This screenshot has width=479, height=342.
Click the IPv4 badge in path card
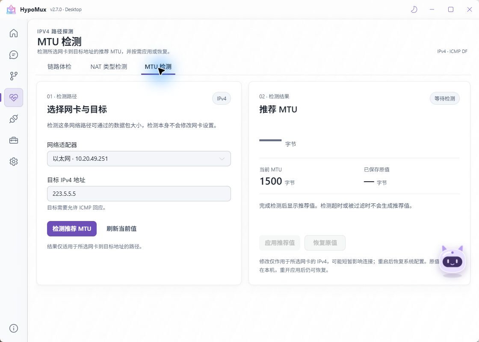click(x=222, y=99)
